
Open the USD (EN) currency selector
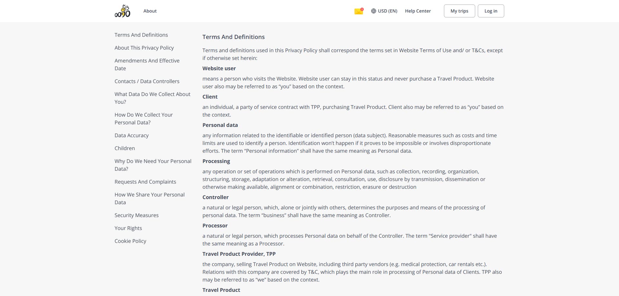tap(384, 11)
